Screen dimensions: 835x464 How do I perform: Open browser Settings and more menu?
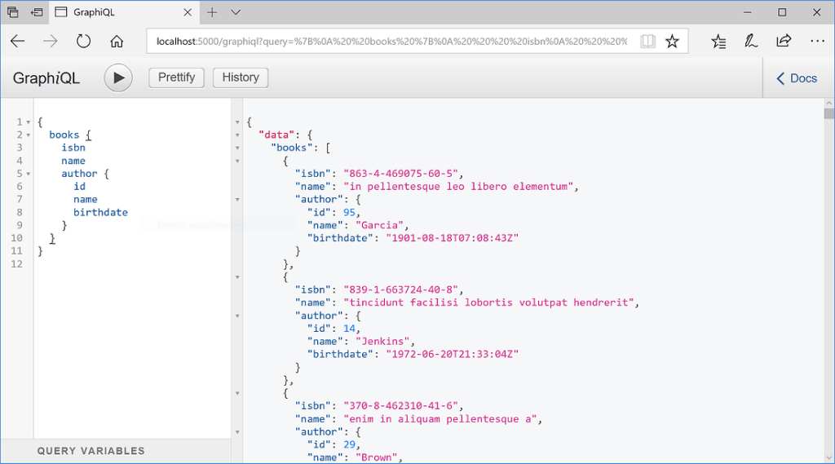(817, 42)
